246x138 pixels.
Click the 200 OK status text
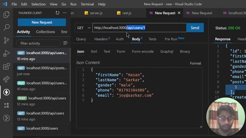point(234,28)
